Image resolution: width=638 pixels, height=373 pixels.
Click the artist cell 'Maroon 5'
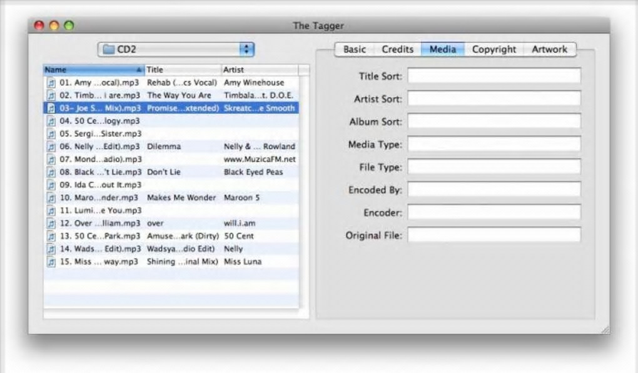241,198
